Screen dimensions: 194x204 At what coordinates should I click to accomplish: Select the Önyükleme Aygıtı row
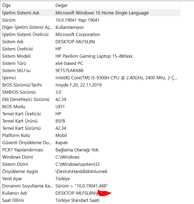pos(20,171)
